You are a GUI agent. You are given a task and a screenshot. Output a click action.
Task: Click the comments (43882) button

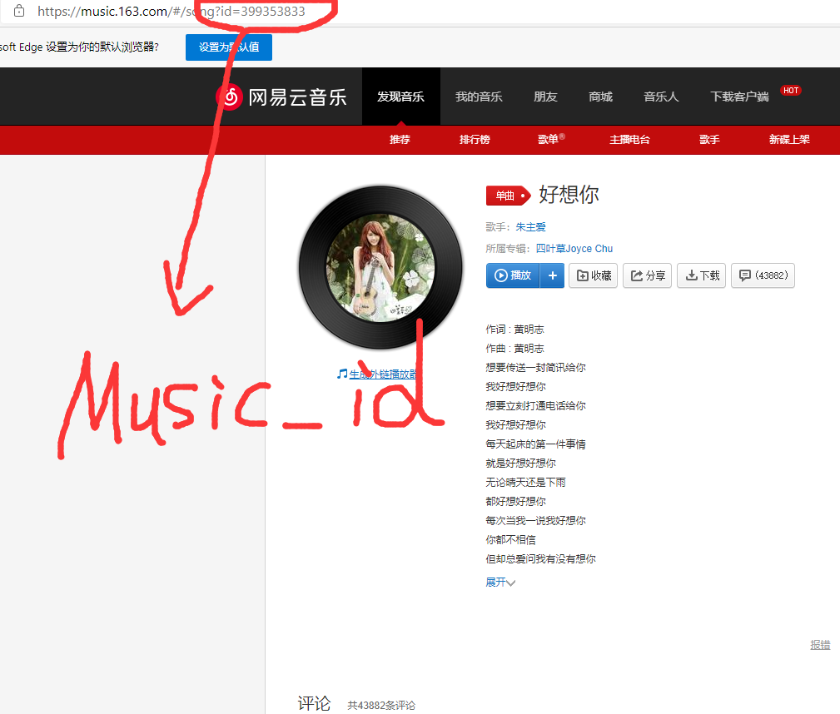pyautogui.click(x=763, y=275)
